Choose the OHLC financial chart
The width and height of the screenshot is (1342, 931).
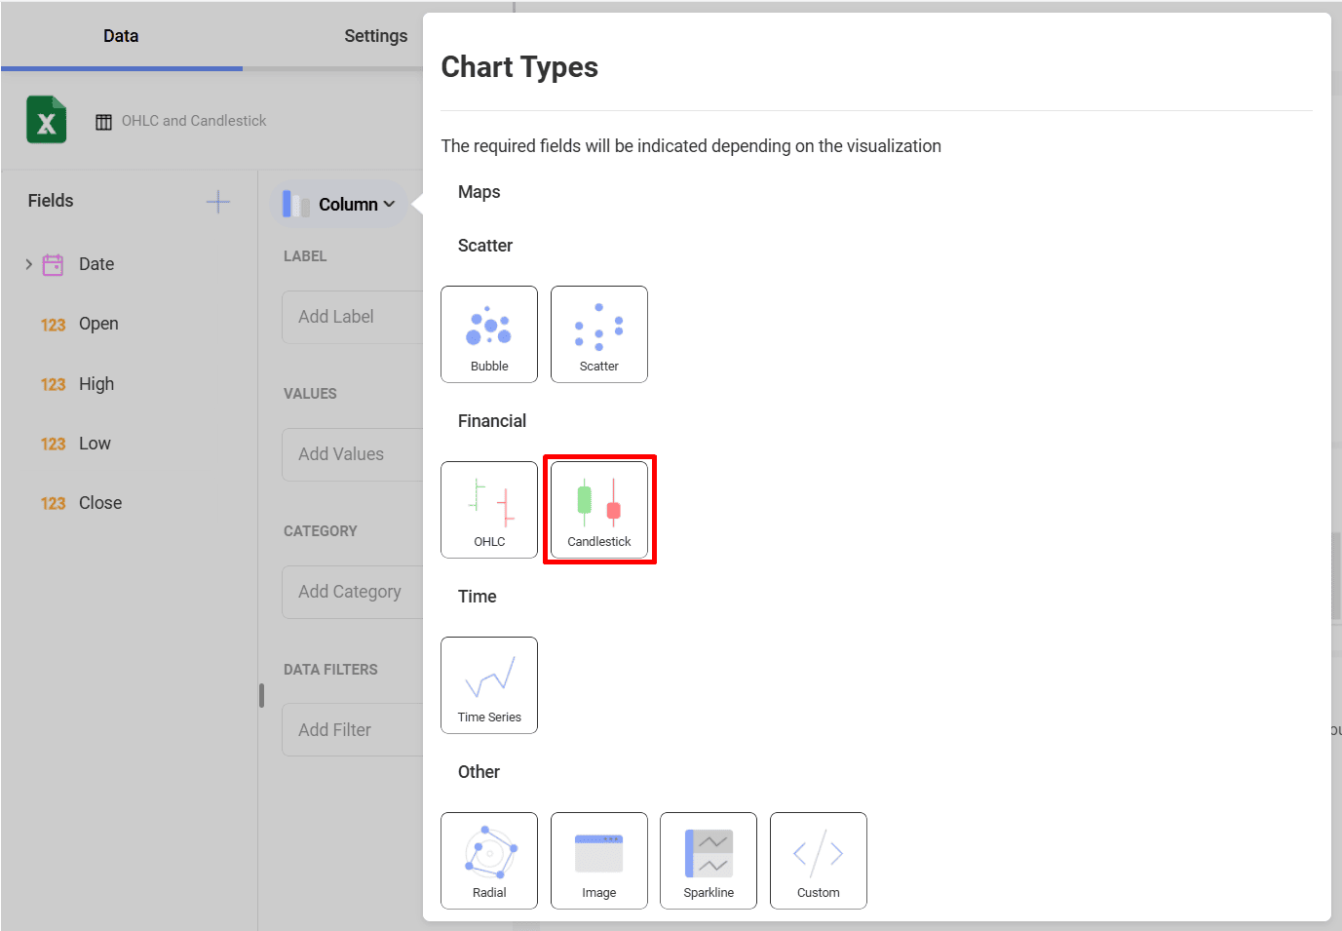coord(489,510)
